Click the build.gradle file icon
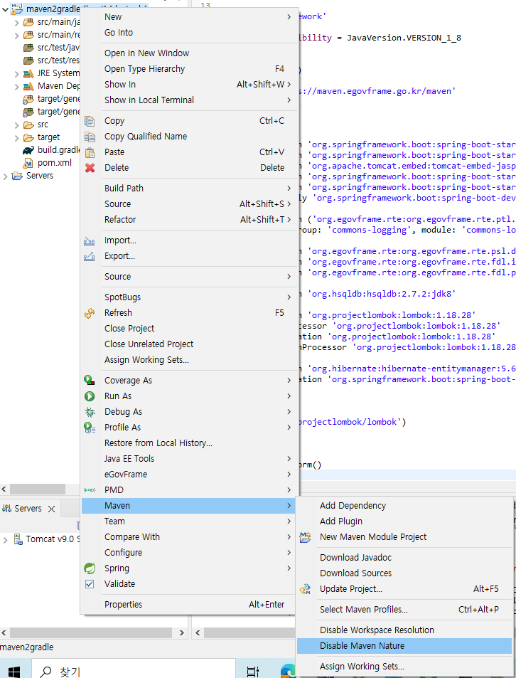 click(x=28, y=150)
